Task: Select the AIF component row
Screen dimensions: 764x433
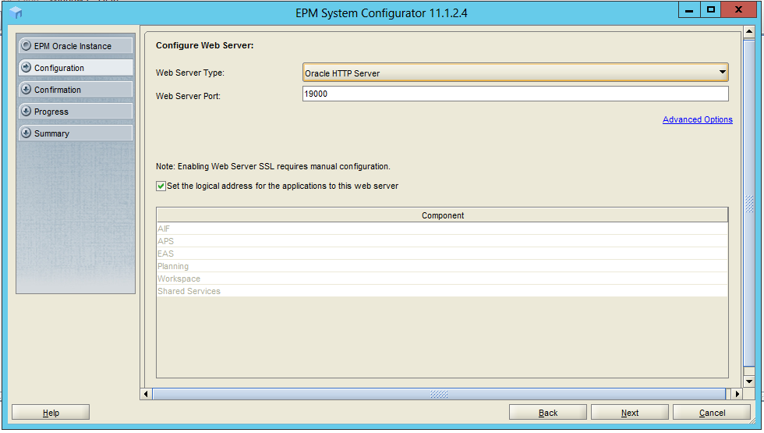Action: coord(443,228)
